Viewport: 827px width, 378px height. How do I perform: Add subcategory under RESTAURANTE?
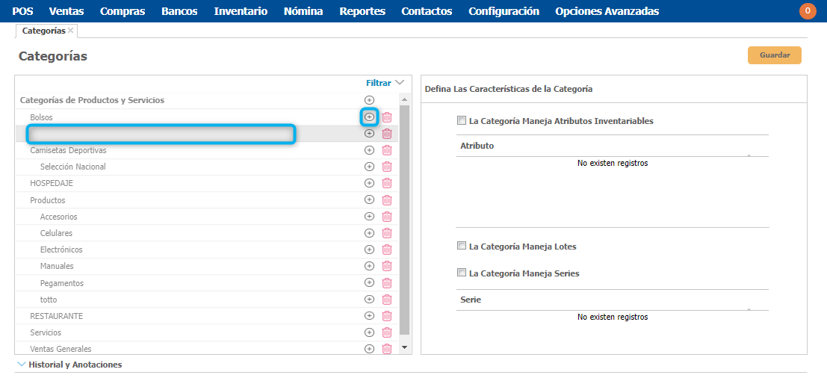[x=369, y=316]
